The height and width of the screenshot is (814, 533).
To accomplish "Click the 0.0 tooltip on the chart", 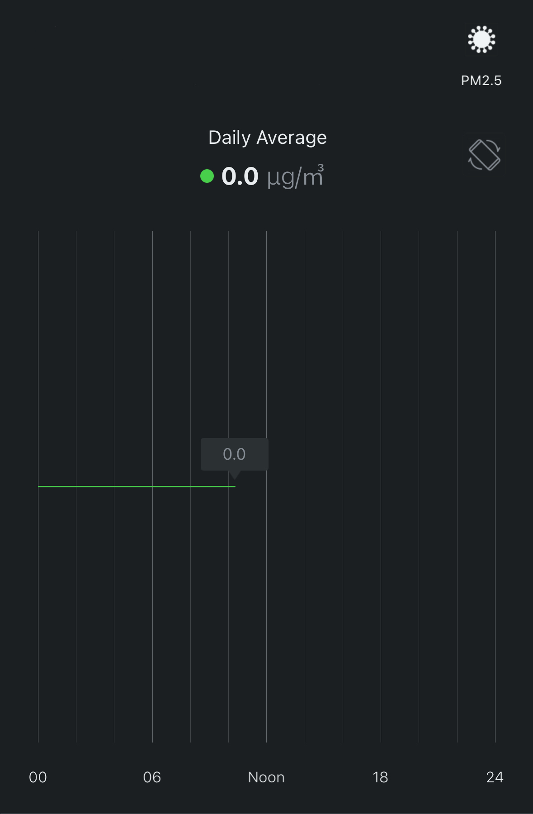I will pos(234,454).
